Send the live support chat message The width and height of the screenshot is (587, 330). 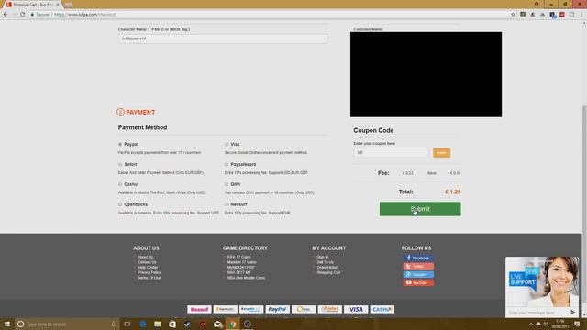point(572,312)
